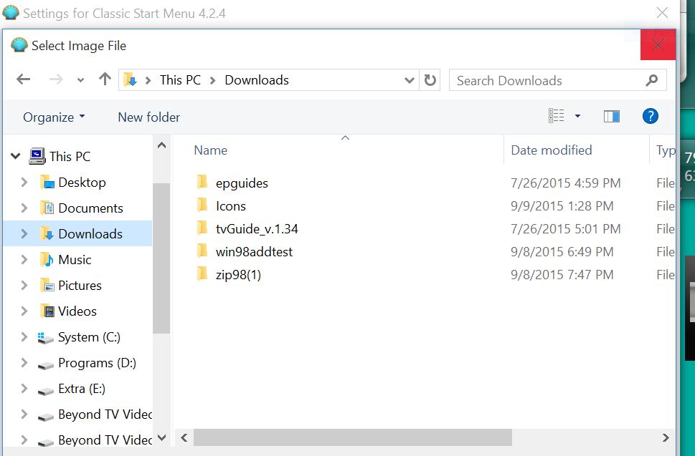
Task: Select Pictures in the navigation tree
Action: point(80,286)
